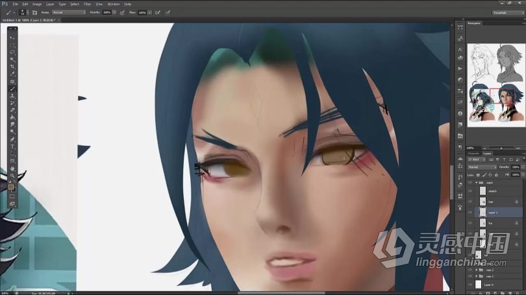The width and height of the screenshot is (526, 295).
Task: Select the Pen tool
Action: (x=12, y=139)
